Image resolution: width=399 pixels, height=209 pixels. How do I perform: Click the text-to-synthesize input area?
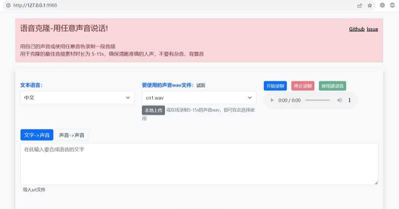[x=199, y=164]
